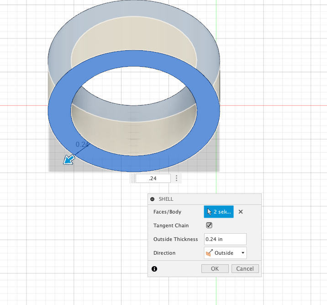
Task: Confirm the shell with OK
Action: click(215, 269)
